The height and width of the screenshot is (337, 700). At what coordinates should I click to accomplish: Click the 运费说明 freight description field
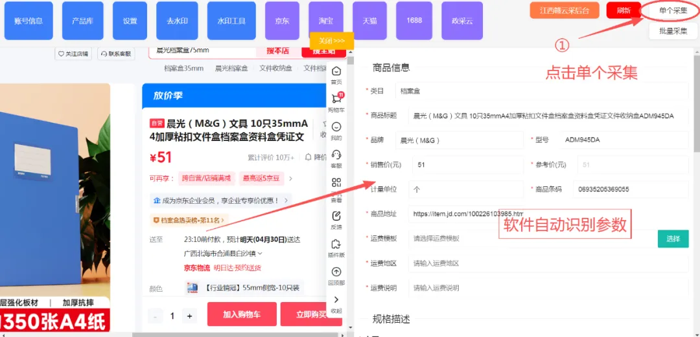548,288
